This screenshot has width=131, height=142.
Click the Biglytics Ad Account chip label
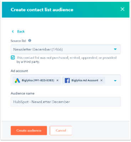[85, 80]
